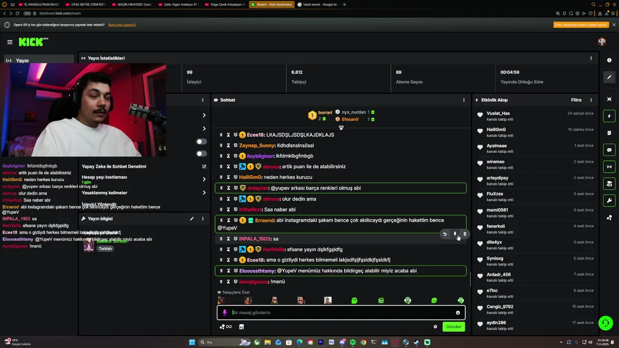Open the Yayın İstatistikleri panel options menu

click(591, 58)
